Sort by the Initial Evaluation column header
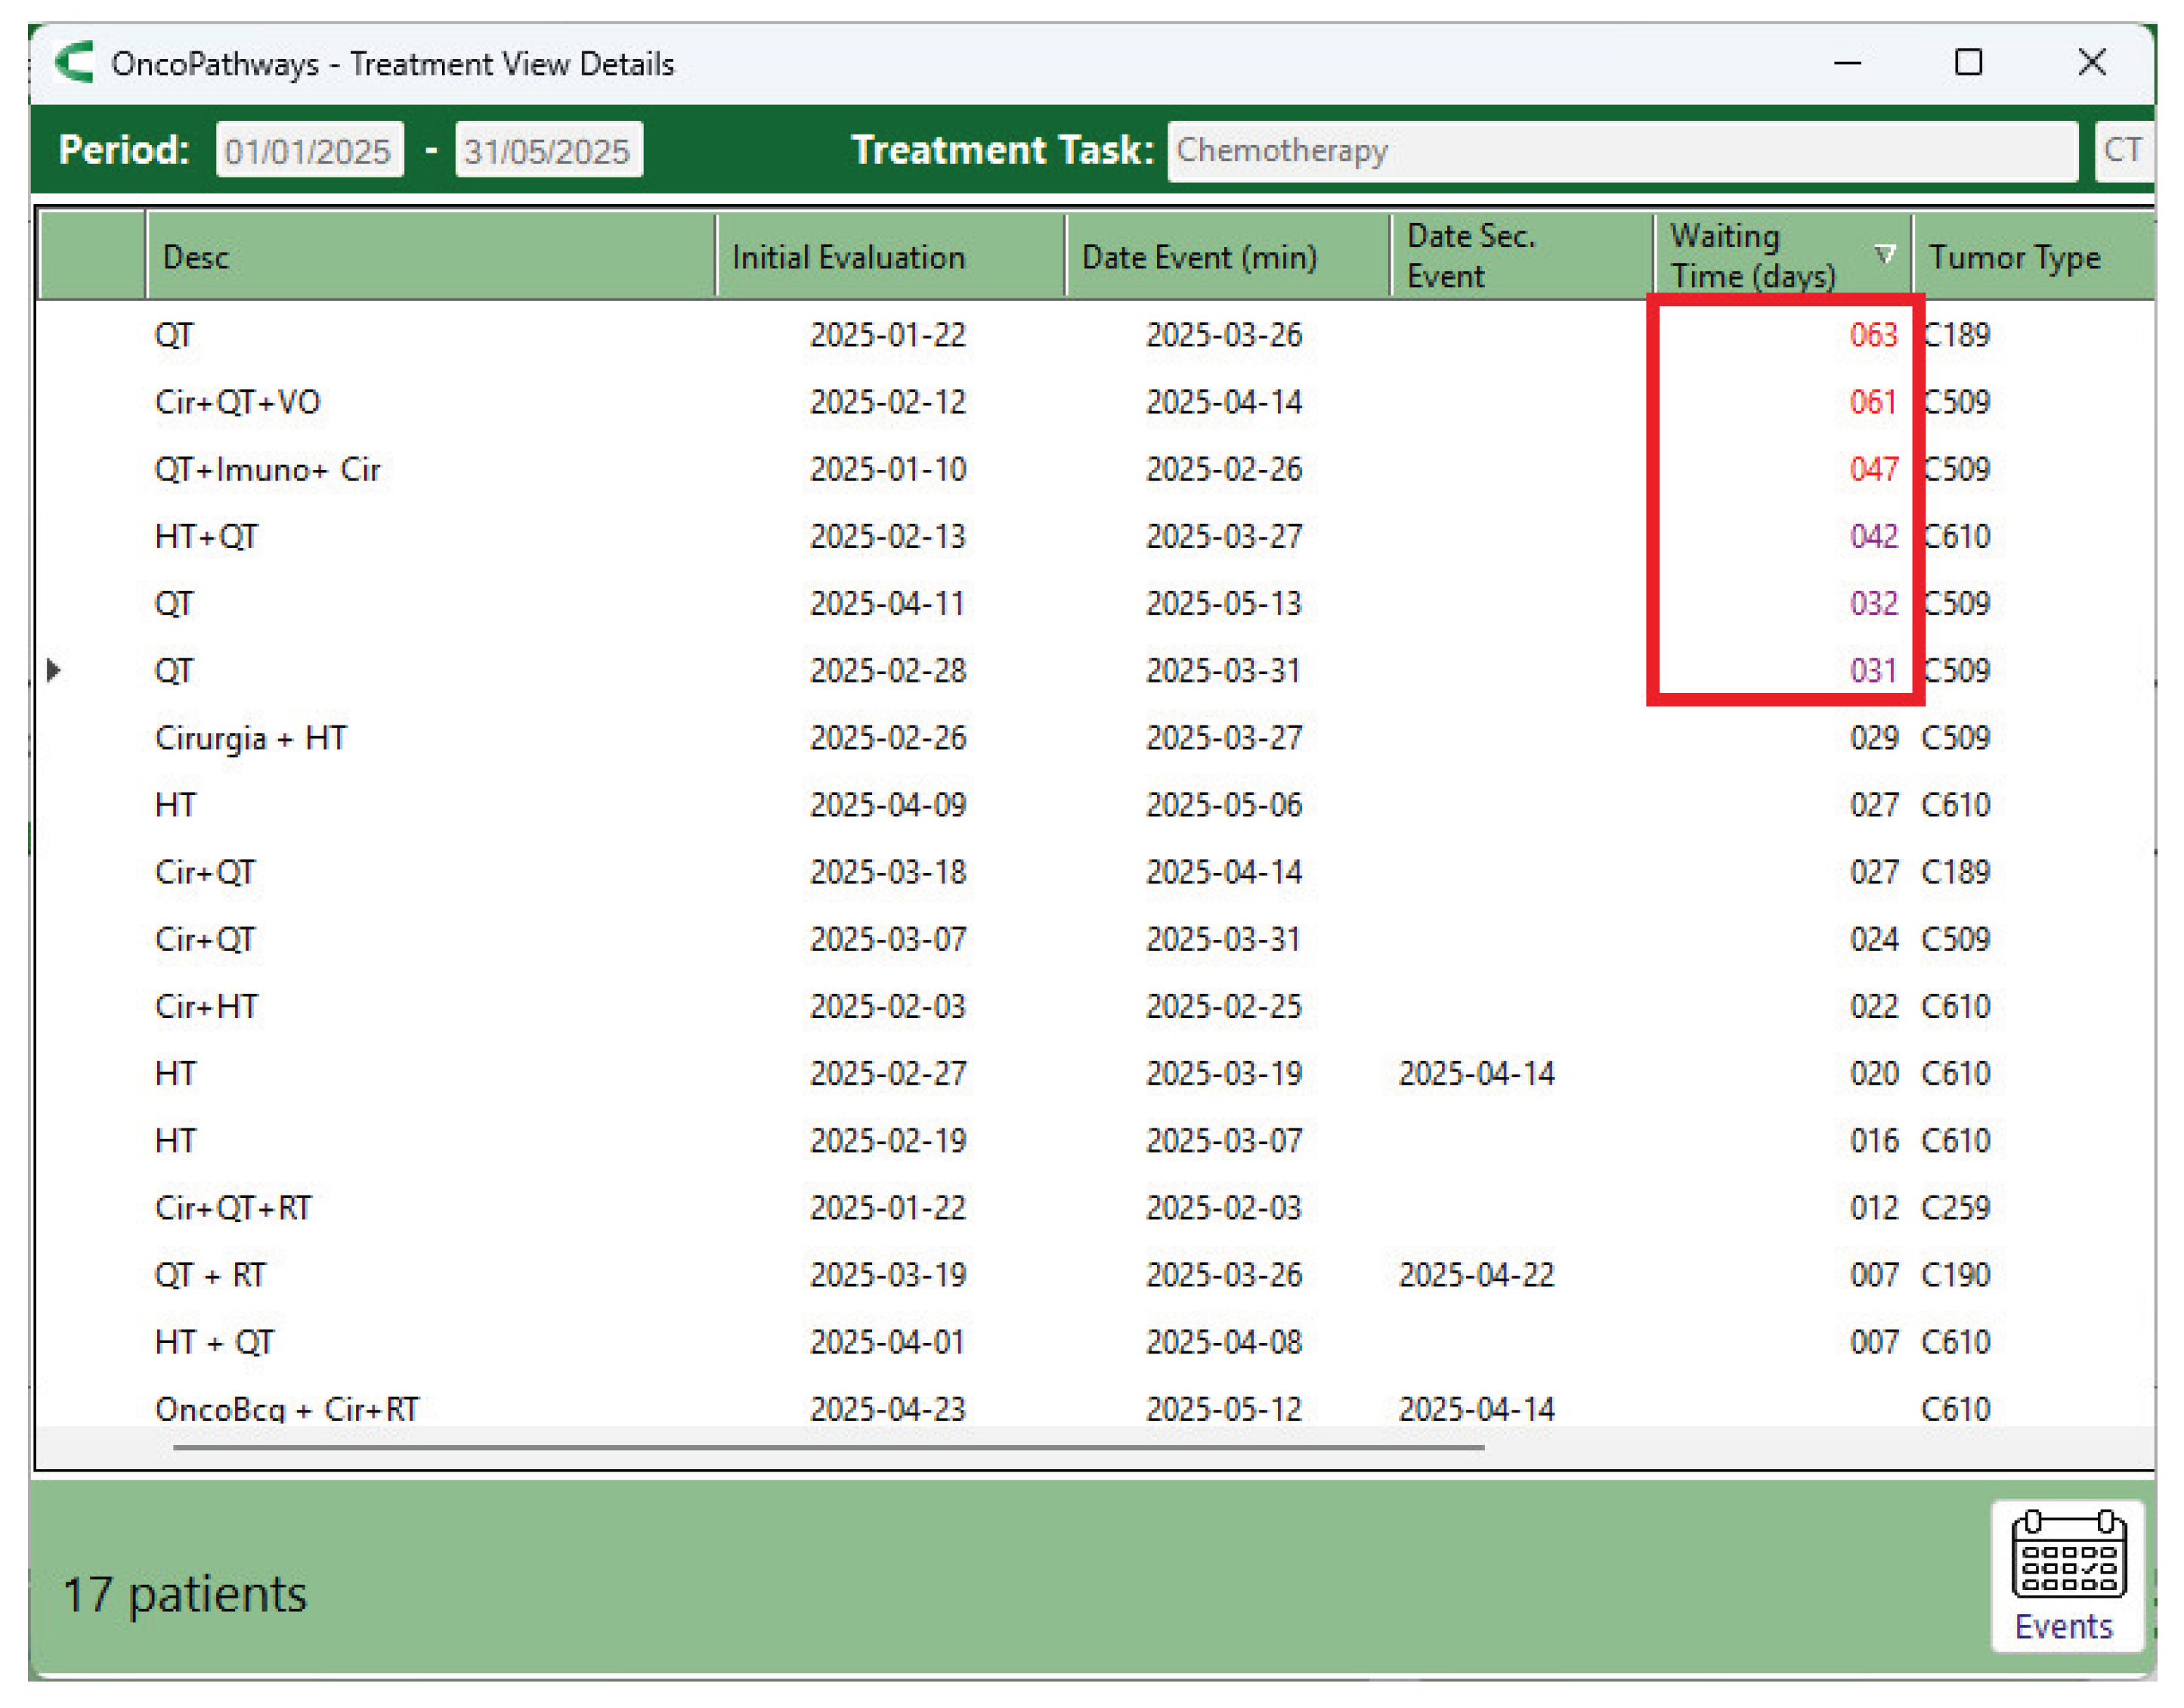 coord(847,256)
